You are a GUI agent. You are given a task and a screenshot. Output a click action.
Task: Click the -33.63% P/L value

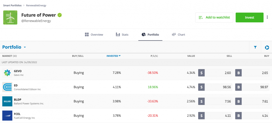pos(152,101)
